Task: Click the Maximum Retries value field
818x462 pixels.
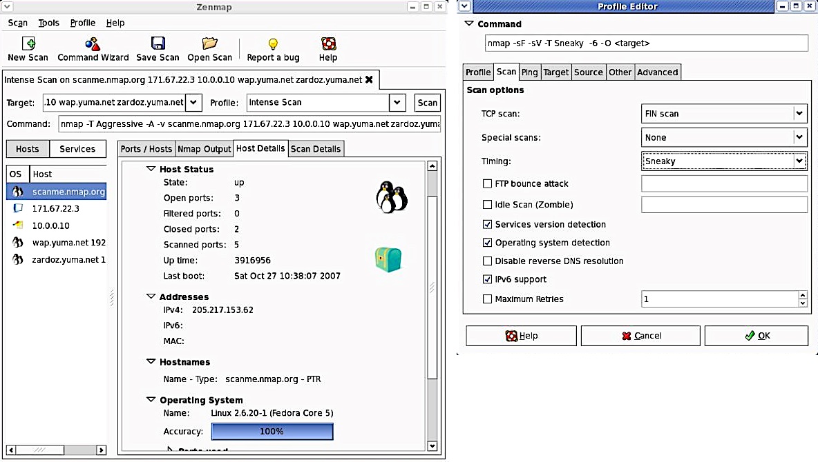Action: click(x=719, y=299)
